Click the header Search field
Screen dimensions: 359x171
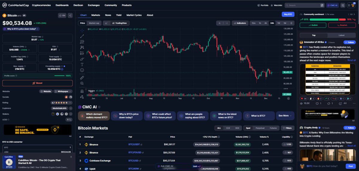click(305, 5)
